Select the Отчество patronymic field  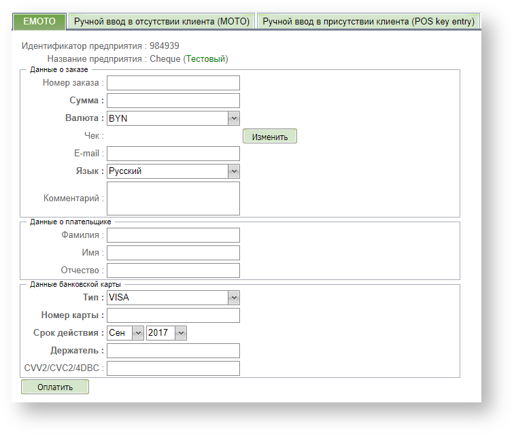[173, 271]
